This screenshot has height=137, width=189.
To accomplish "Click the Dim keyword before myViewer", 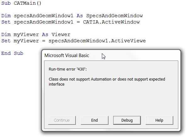I will coord(6,34).
